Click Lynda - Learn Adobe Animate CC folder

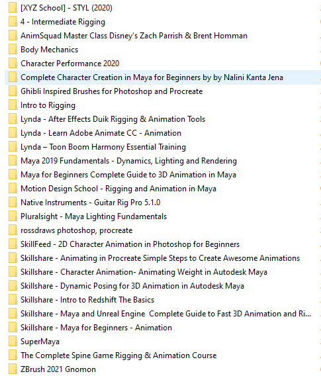pos(101,133)
